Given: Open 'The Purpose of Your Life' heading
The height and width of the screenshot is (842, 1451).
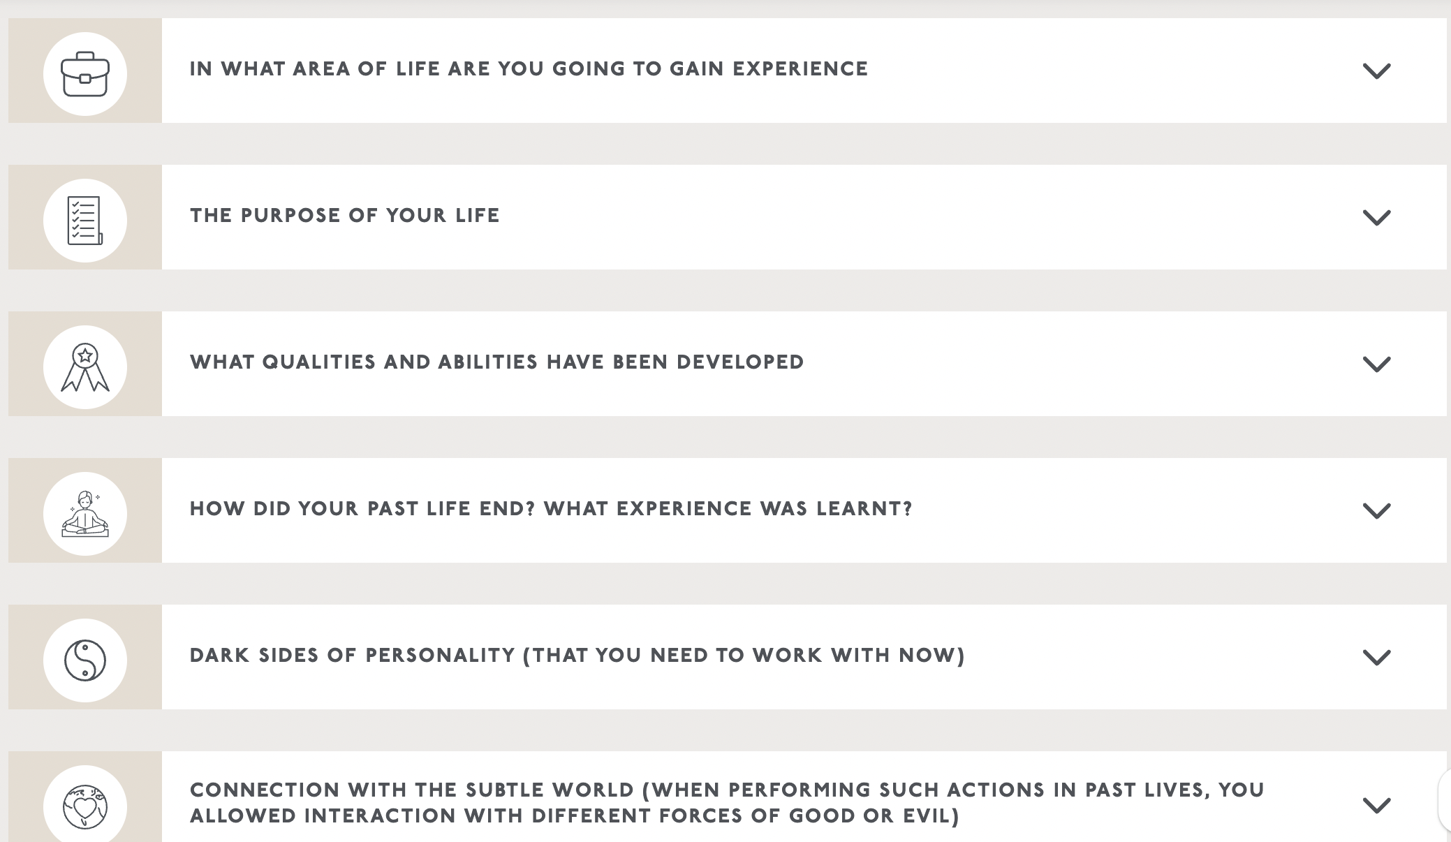Looking at the screenshot, I should point(345,215).
